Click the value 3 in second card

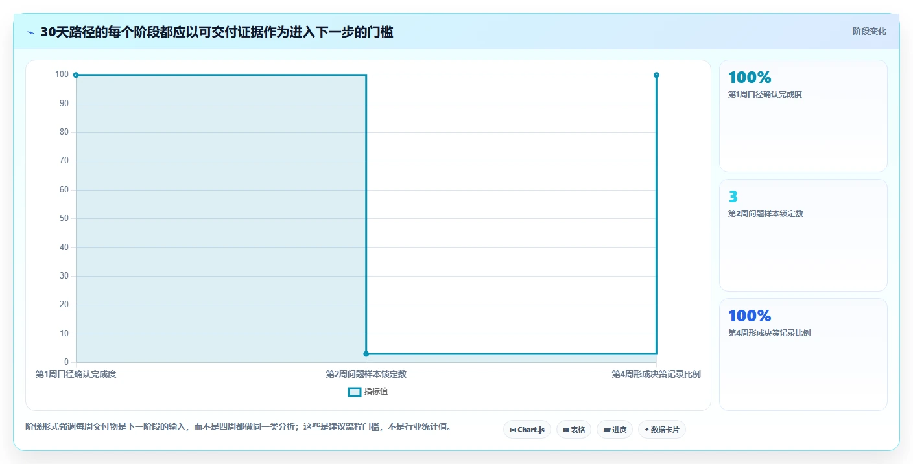point(733,197)
